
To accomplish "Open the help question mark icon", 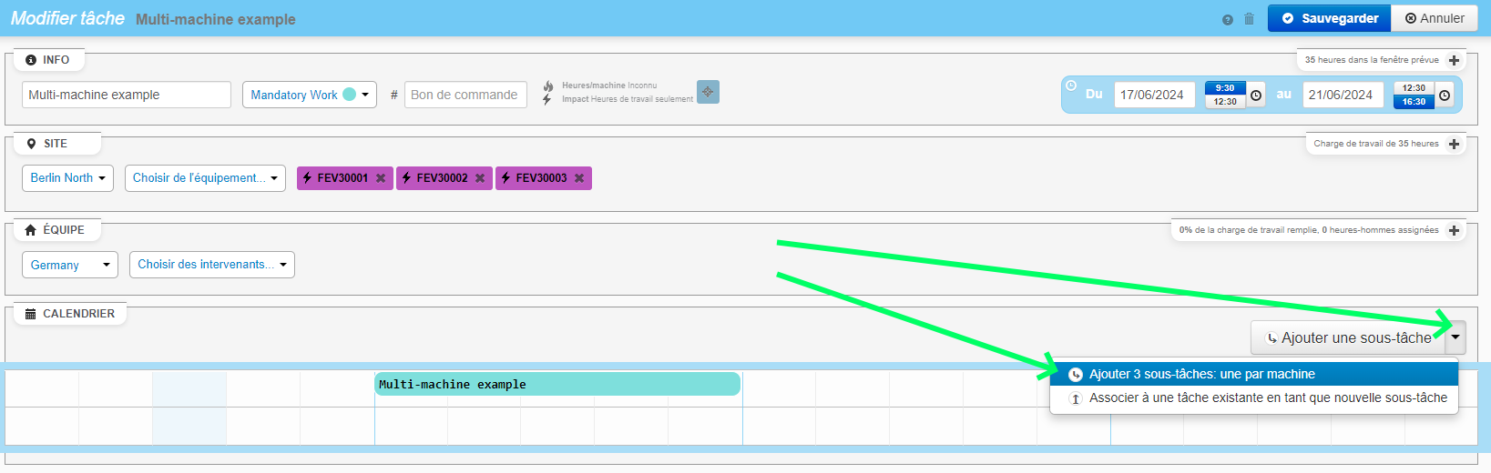I will (x=1228, y=19).
